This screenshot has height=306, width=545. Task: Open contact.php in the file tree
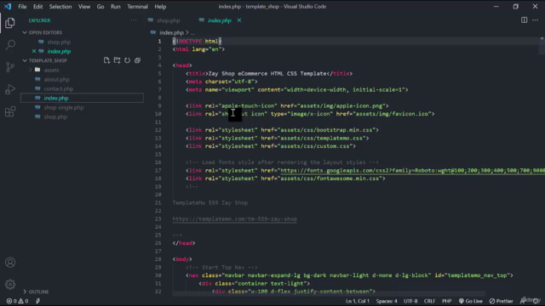click(59, 88)
